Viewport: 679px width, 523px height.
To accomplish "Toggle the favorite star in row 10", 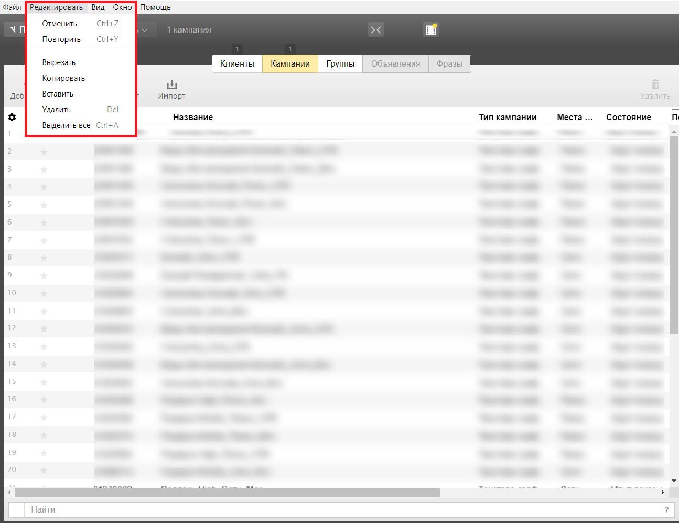I will click(x=44, y=294).
